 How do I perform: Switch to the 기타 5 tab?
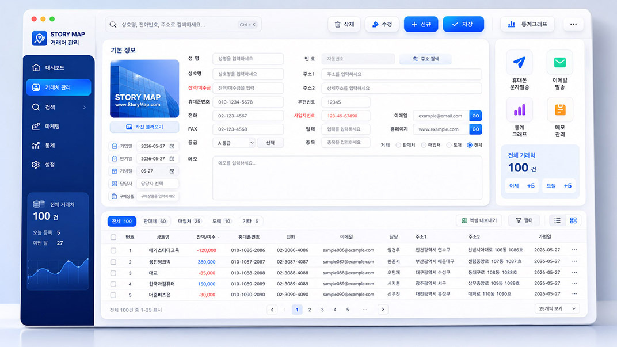250,221
